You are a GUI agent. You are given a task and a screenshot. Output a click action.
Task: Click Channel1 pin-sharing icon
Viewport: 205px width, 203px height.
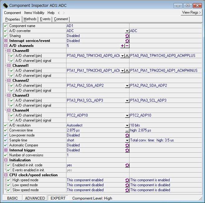pos(127,71)
